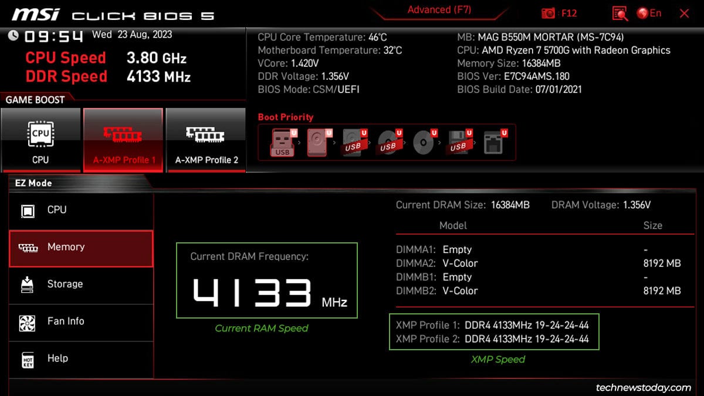Open the BIOS search magnifier icon
The image size is (704, 396).
pos(620,13)
